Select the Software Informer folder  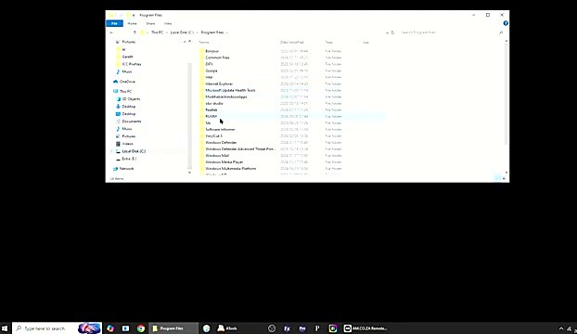pos(220,130)
